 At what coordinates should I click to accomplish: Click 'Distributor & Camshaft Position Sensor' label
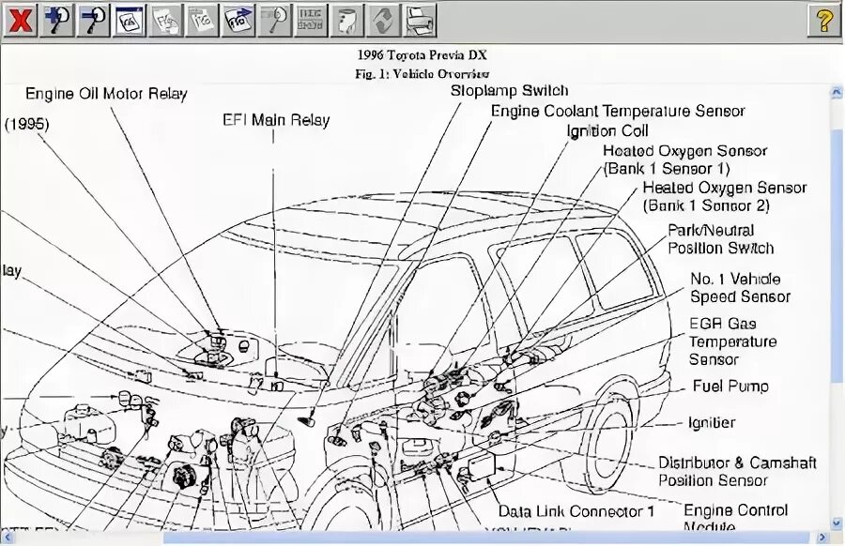[737, 471]
